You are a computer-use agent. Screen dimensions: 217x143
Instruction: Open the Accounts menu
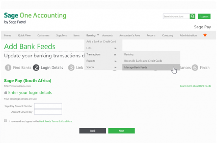pos(108,35)
